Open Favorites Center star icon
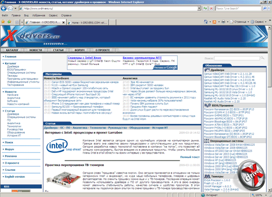Image resolution: width=272 pixels, height=197 pixels. pos(3,22)
